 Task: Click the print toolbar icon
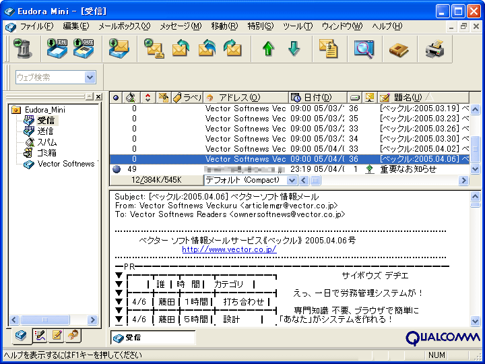434,49
